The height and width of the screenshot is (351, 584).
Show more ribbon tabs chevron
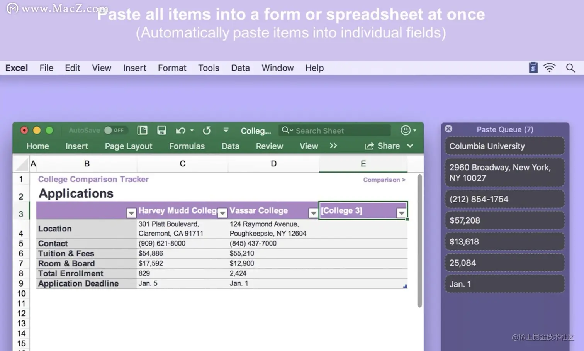pos(333,146)
